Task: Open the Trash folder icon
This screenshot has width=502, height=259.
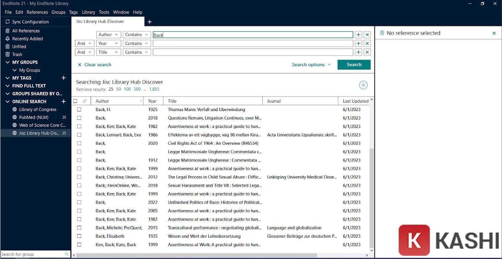Action: tap(7, 54)
